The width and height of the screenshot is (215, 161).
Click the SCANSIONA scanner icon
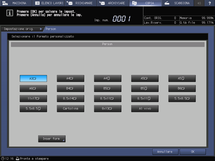pos(167,3)
